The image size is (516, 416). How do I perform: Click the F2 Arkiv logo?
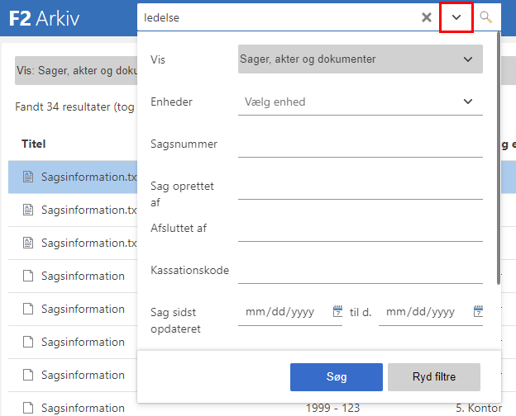44,17
